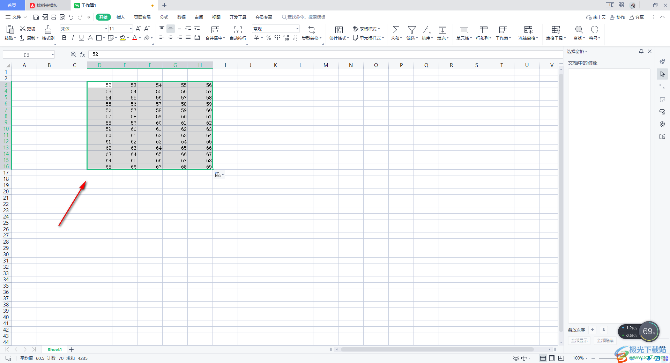The image size is (670, 363).
Task: Select the Format Painter brush
Action: (48, 30)
